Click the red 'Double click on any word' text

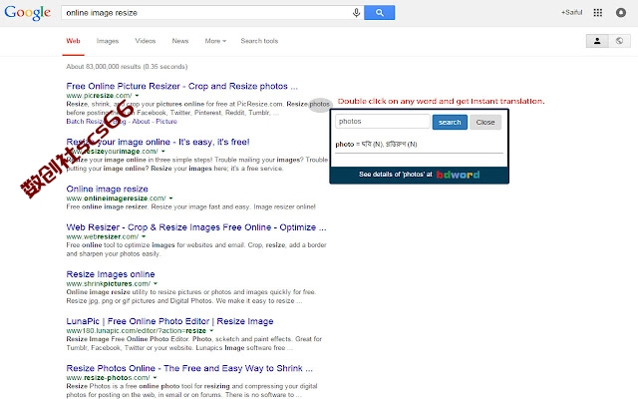point(441,101)
